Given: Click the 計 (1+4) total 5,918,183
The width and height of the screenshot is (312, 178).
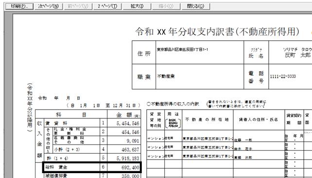Looking at the screenshot, I should click(128, 158).
